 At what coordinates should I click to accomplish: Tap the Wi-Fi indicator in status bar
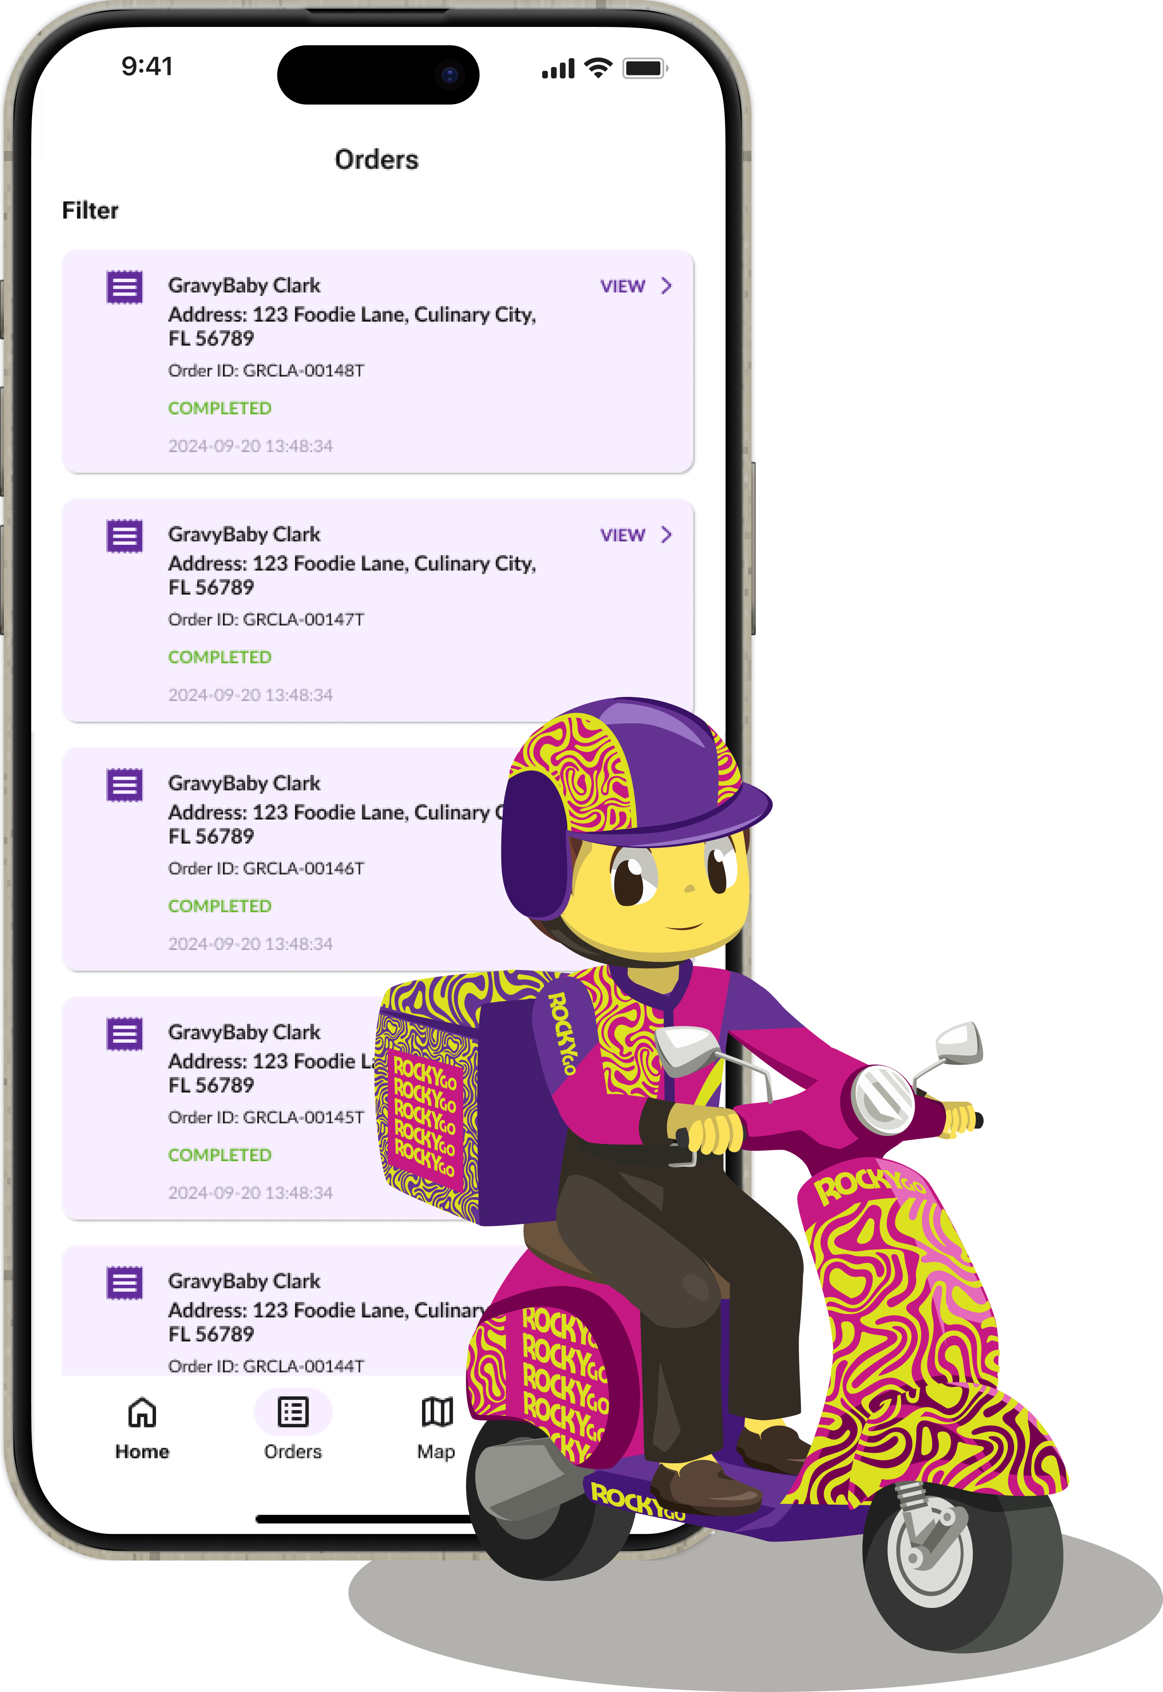coord(598,68)
